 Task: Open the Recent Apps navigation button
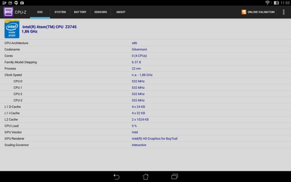[x=175, y=177]
